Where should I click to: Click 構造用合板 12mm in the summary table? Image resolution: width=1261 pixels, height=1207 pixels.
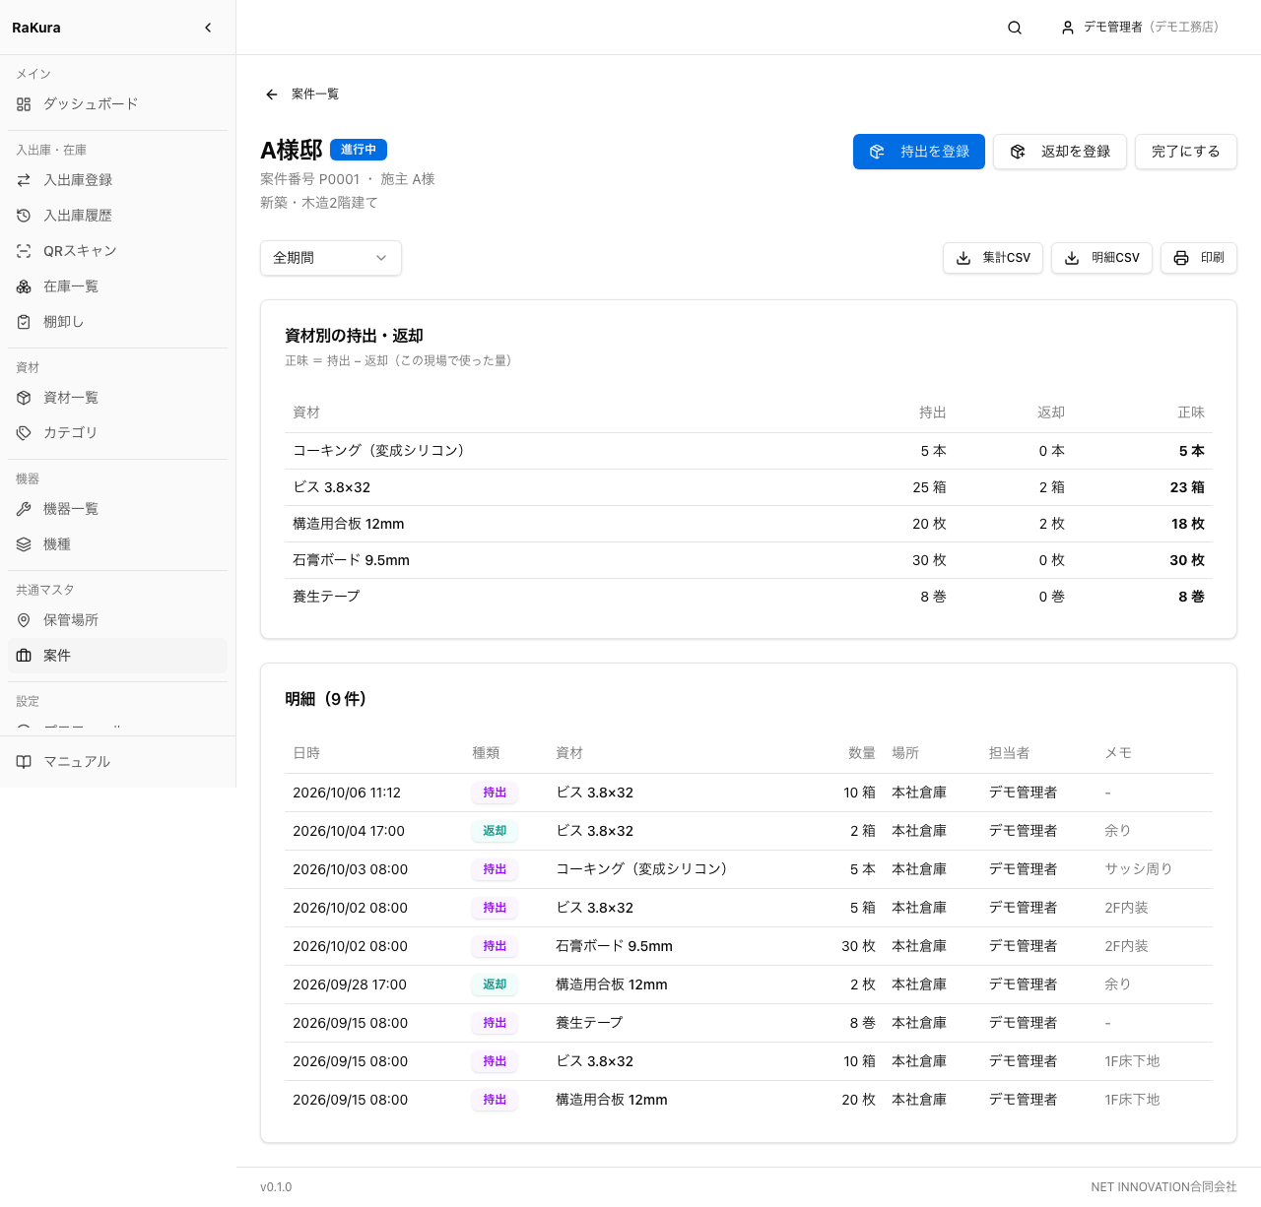coord(349,524)
